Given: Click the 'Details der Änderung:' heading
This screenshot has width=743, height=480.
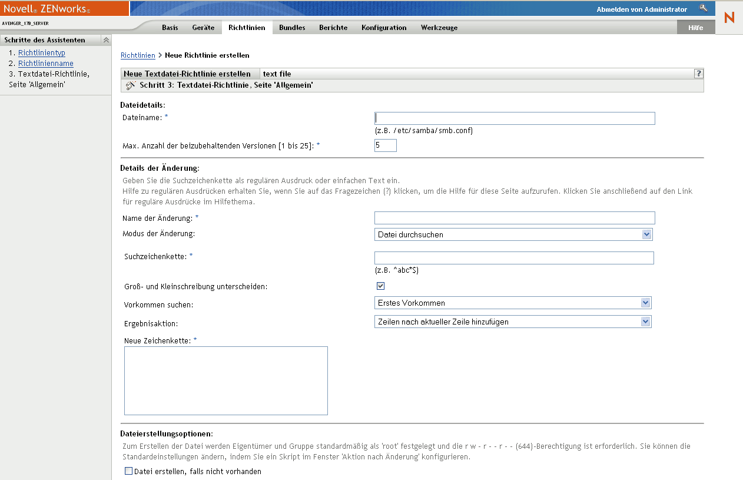Looking at the screenshot, I should pyautogui.click(x=160, y=168).
